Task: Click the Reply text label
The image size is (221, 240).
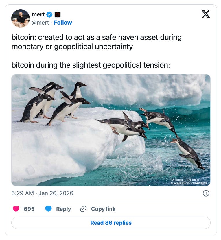Action: tap(63, 209)
